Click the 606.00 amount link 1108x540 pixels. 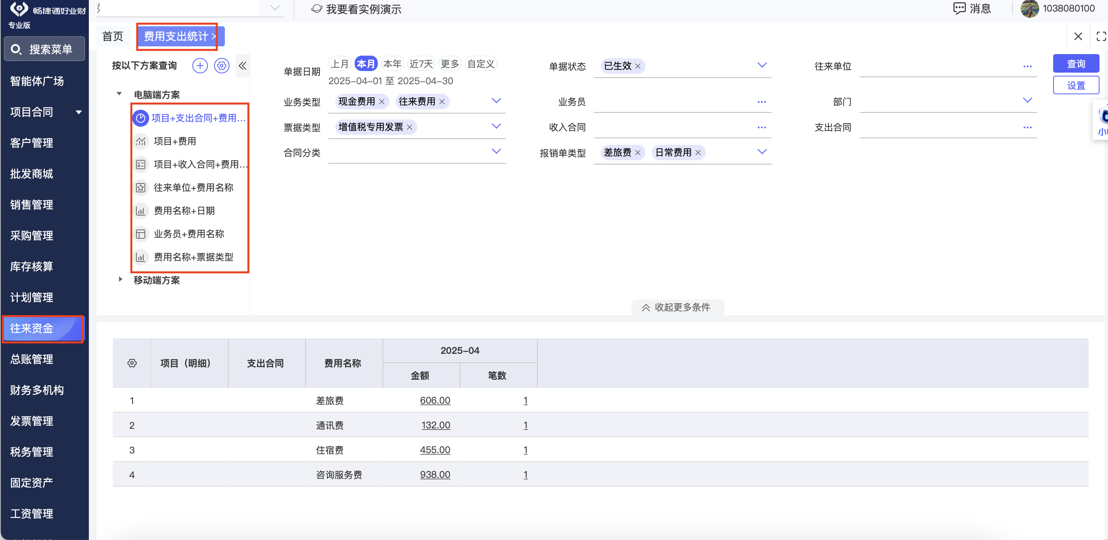point(435,400)
